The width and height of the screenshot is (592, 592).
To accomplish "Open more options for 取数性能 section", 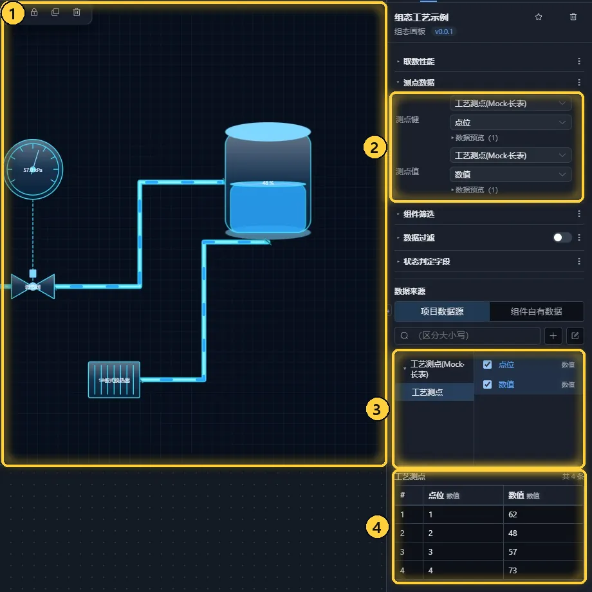I will point(578,61).
